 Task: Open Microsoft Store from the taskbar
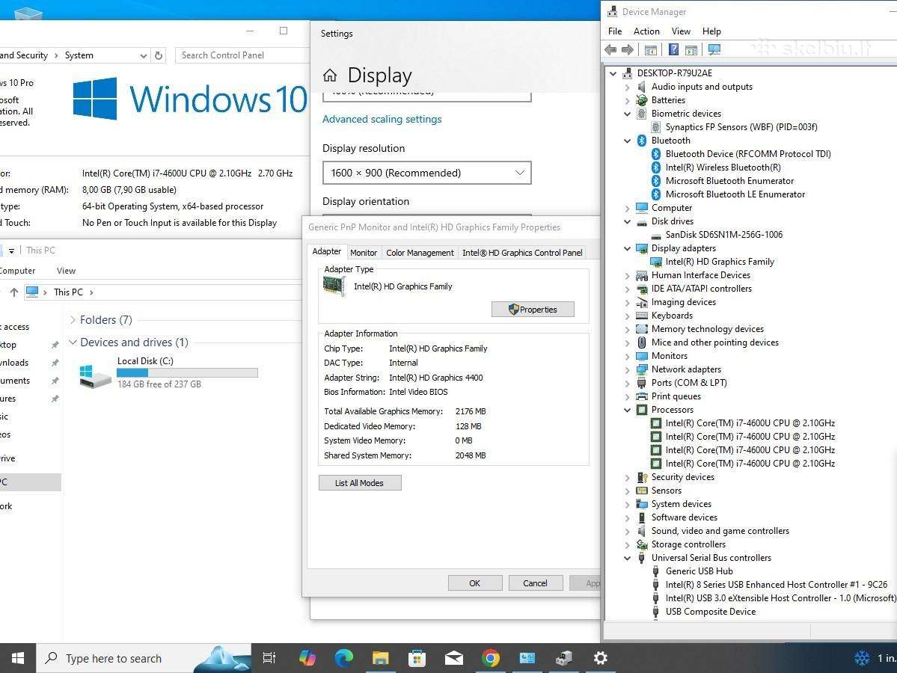pos(417,658)
